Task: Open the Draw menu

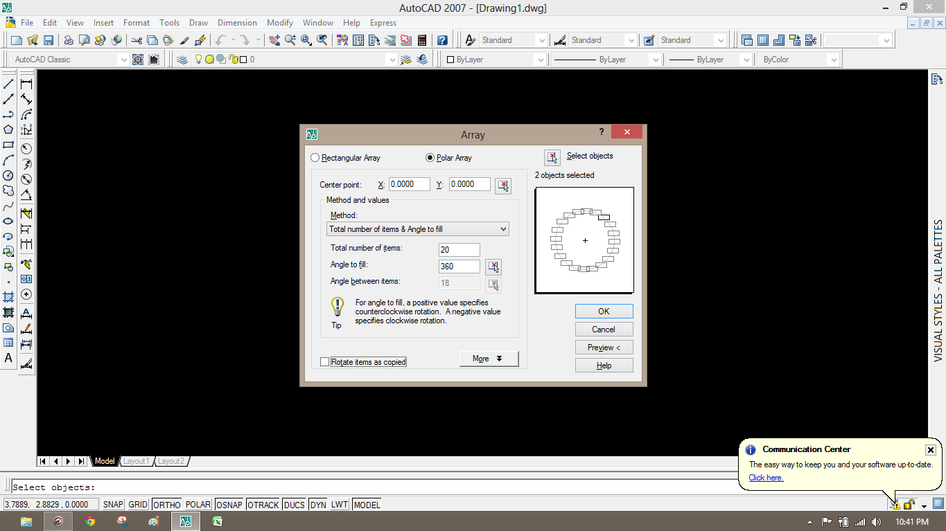Action: point(198,23)
